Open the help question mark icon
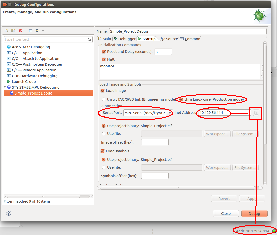 [x=9, y=213]
